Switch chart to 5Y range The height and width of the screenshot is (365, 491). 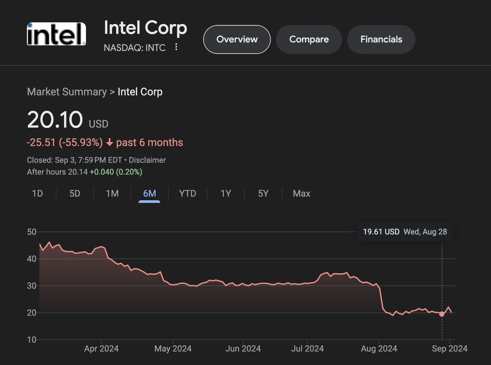pos(263,193)
